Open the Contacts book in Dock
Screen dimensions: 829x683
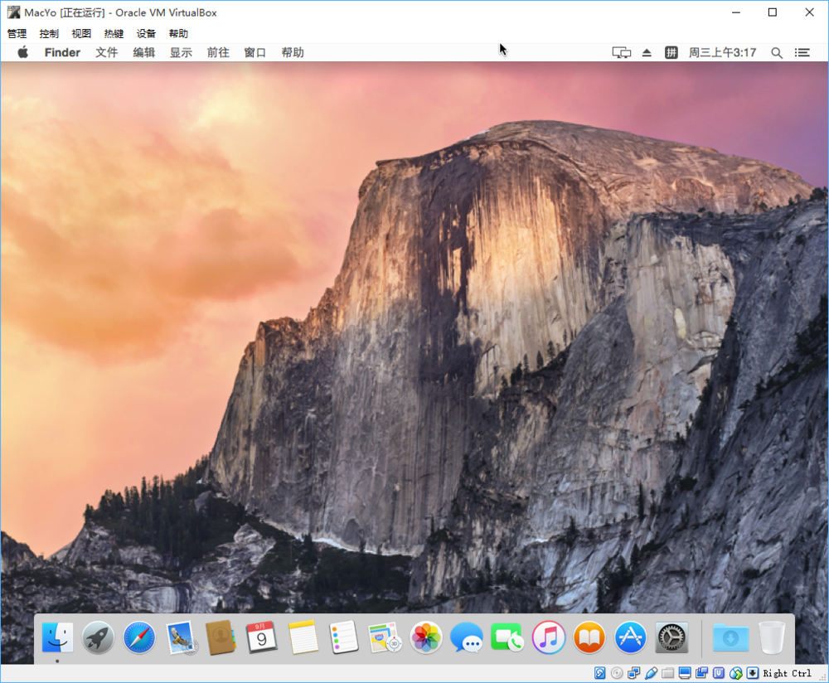tap(221, 637)
